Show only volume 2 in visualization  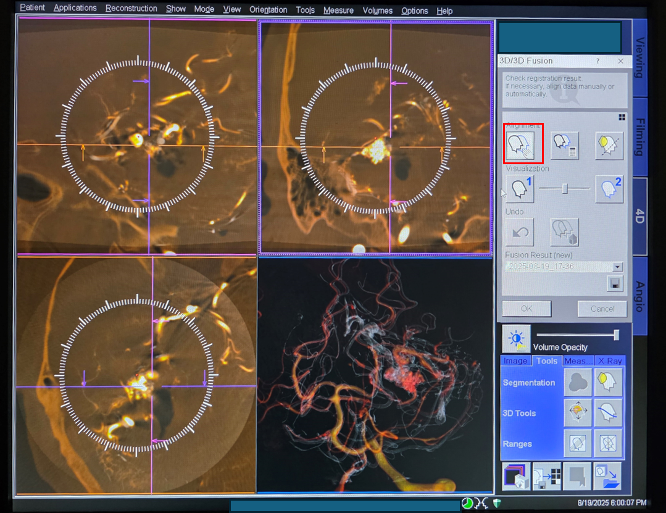tap(609, 189)
